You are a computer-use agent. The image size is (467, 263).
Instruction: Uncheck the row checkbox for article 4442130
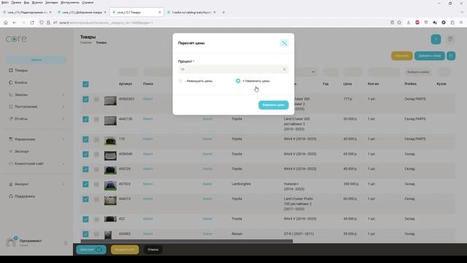[85, 119]
